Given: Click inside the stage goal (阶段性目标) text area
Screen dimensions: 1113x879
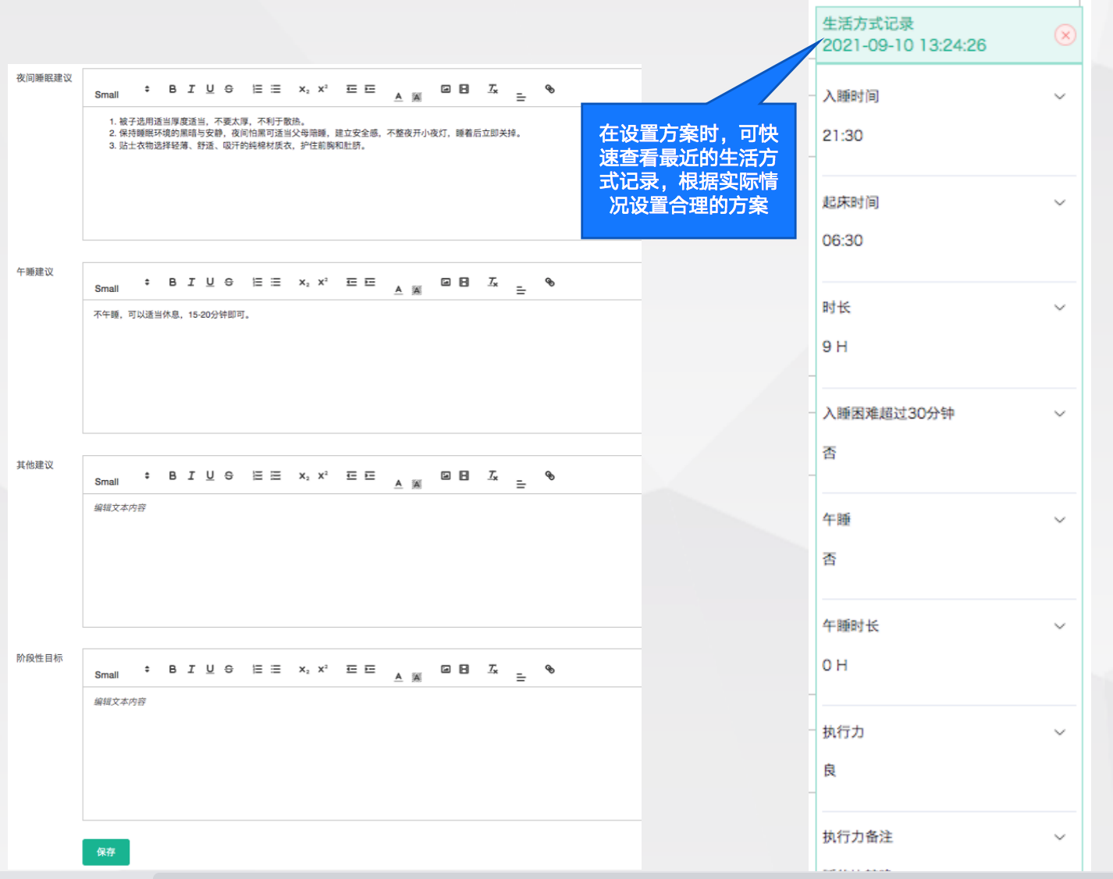Looking at the screenshot, I should [362, 753].
